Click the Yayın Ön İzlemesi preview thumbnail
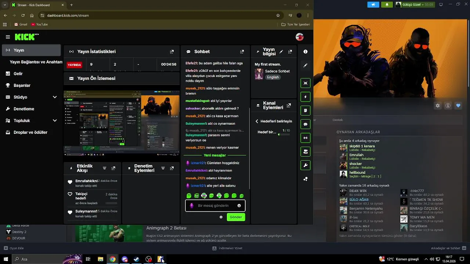This screenshot has width=470, height=264. (122, 124)
